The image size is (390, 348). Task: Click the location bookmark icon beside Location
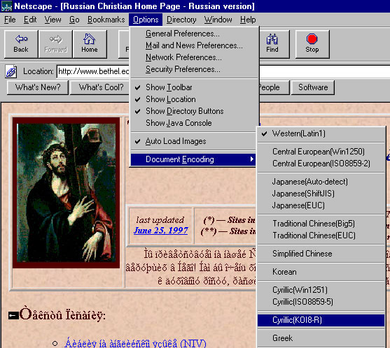pyautogui.click(x=11, y=72)
